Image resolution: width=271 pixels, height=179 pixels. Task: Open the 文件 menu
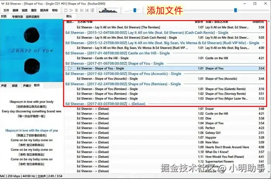(6, 10)
